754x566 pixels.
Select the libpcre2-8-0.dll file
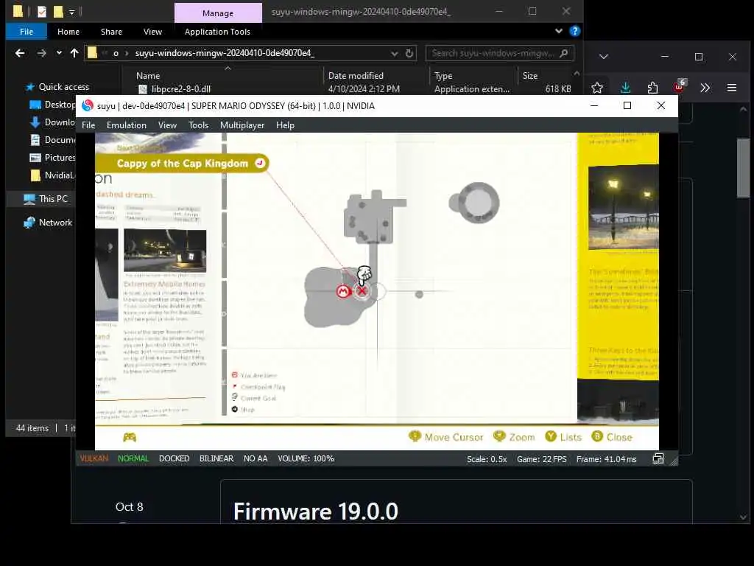click(x=181, y=89)
